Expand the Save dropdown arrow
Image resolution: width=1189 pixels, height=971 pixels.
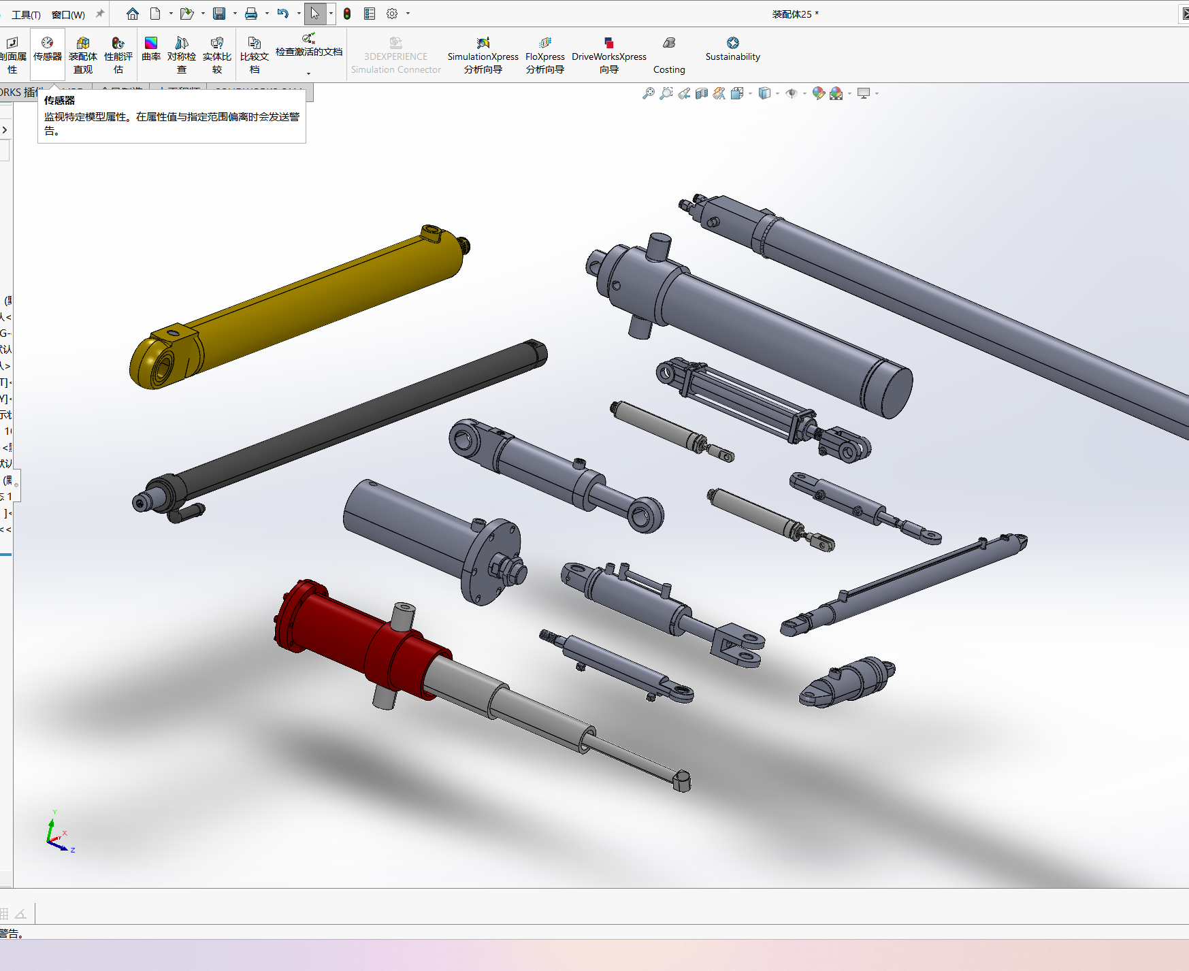coord(235,14)
